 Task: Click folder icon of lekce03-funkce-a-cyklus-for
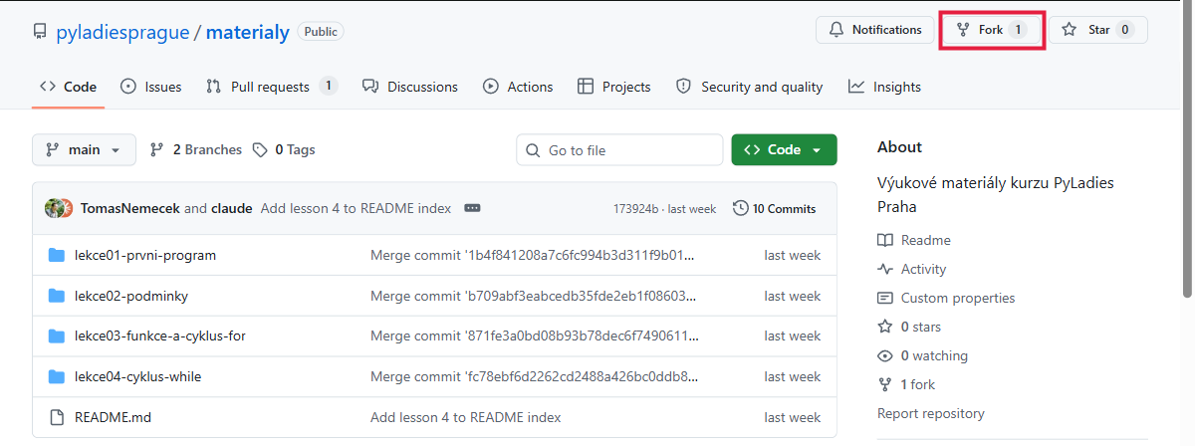coord(56,335)
